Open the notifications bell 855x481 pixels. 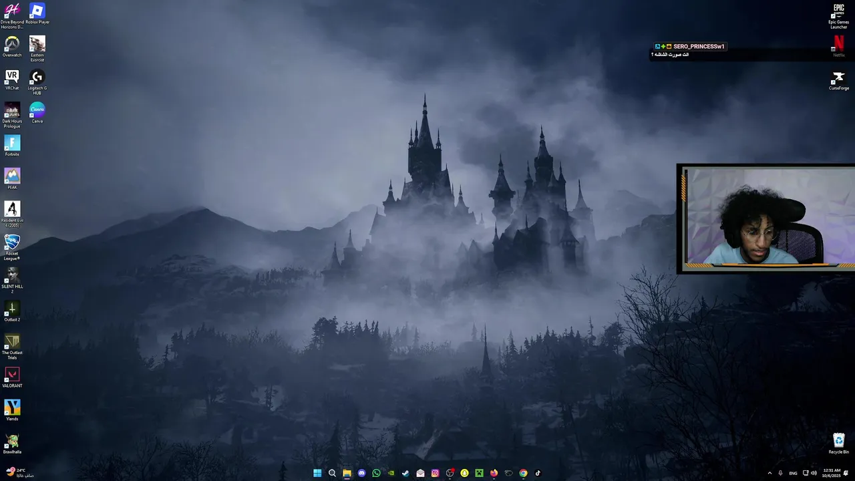click(846, 473)
